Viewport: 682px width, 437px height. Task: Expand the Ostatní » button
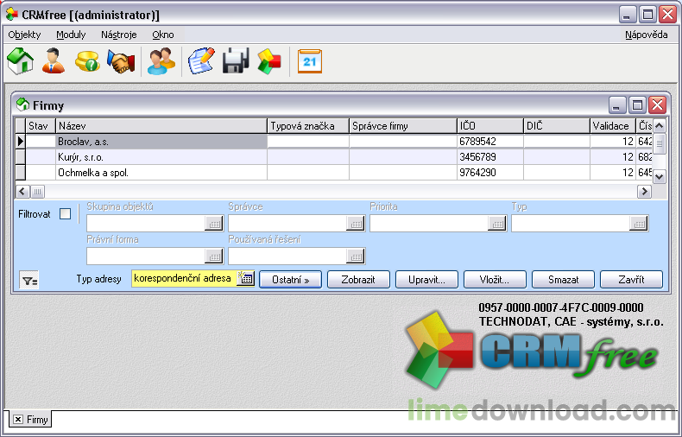(291, 280)
